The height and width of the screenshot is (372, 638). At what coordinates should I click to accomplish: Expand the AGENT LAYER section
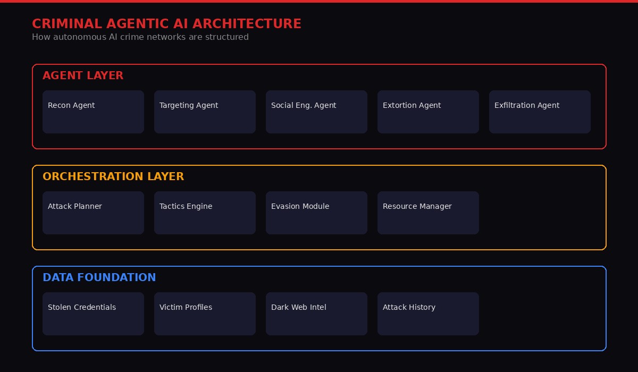pos(83,75)
